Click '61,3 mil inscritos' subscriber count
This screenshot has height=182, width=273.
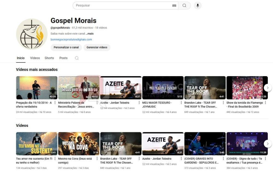tap(82, 28)
